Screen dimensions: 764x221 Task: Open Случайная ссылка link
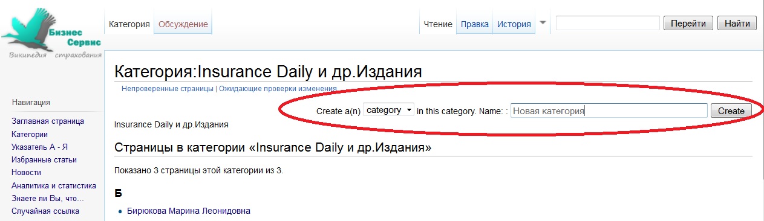tap(45, 211)
